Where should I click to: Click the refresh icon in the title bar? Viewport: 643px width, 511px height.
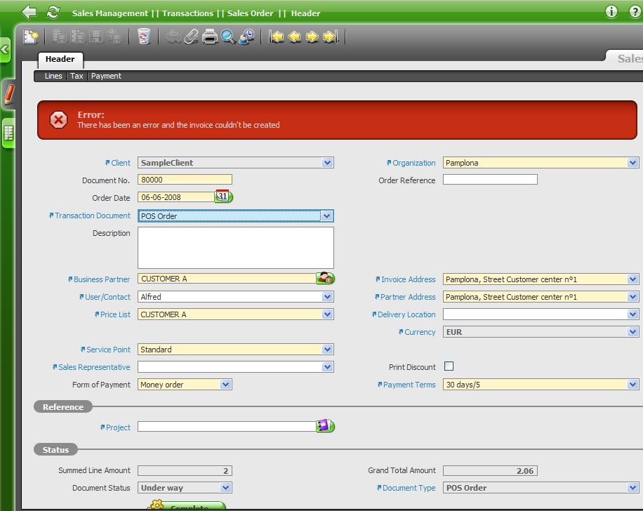click(53, 12)
